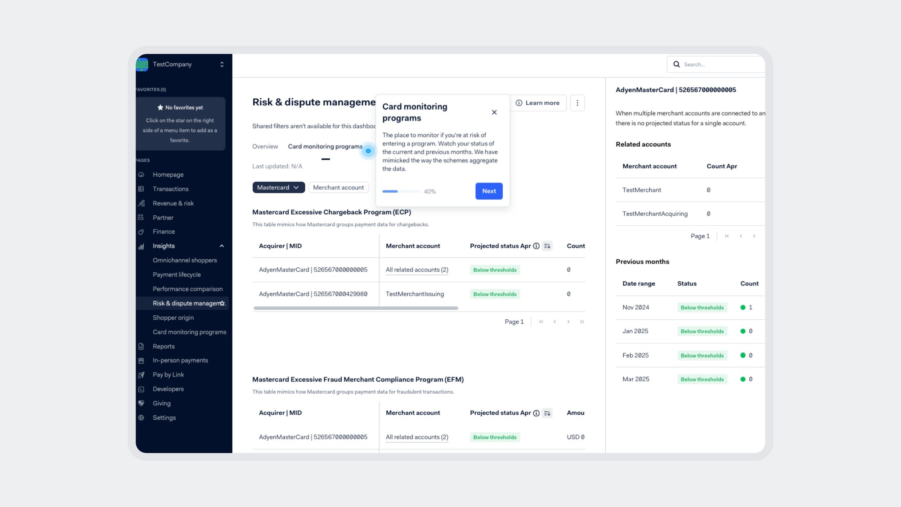Click the Reports document icon
901x507 pixels.
click(141, 346)
